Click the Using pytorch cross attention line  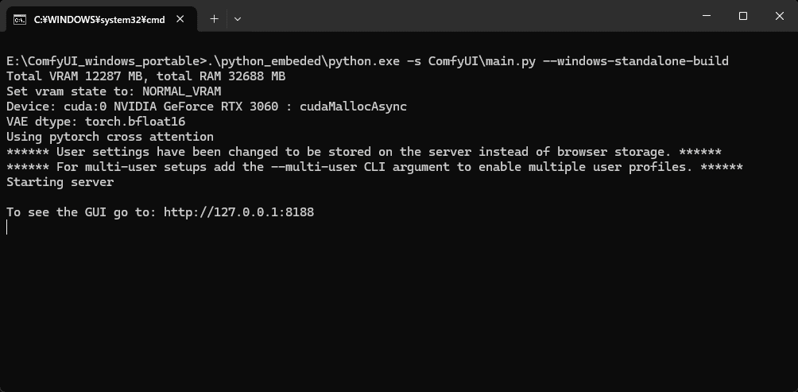[110, 137]
